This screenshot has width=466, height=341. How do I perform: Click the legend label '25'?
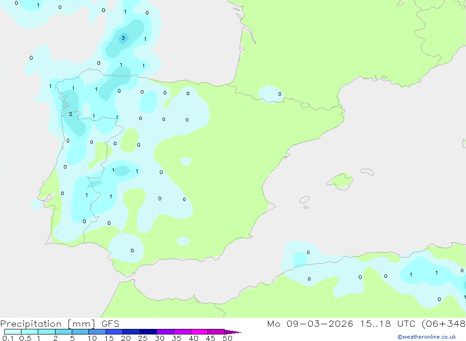(143, 338)
